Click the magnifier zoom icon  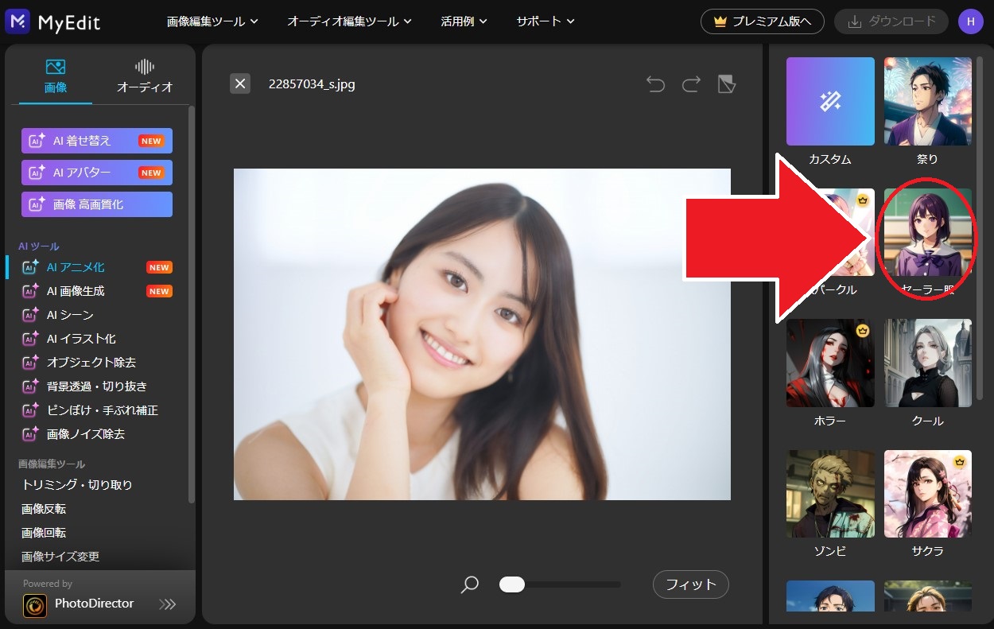470,585
